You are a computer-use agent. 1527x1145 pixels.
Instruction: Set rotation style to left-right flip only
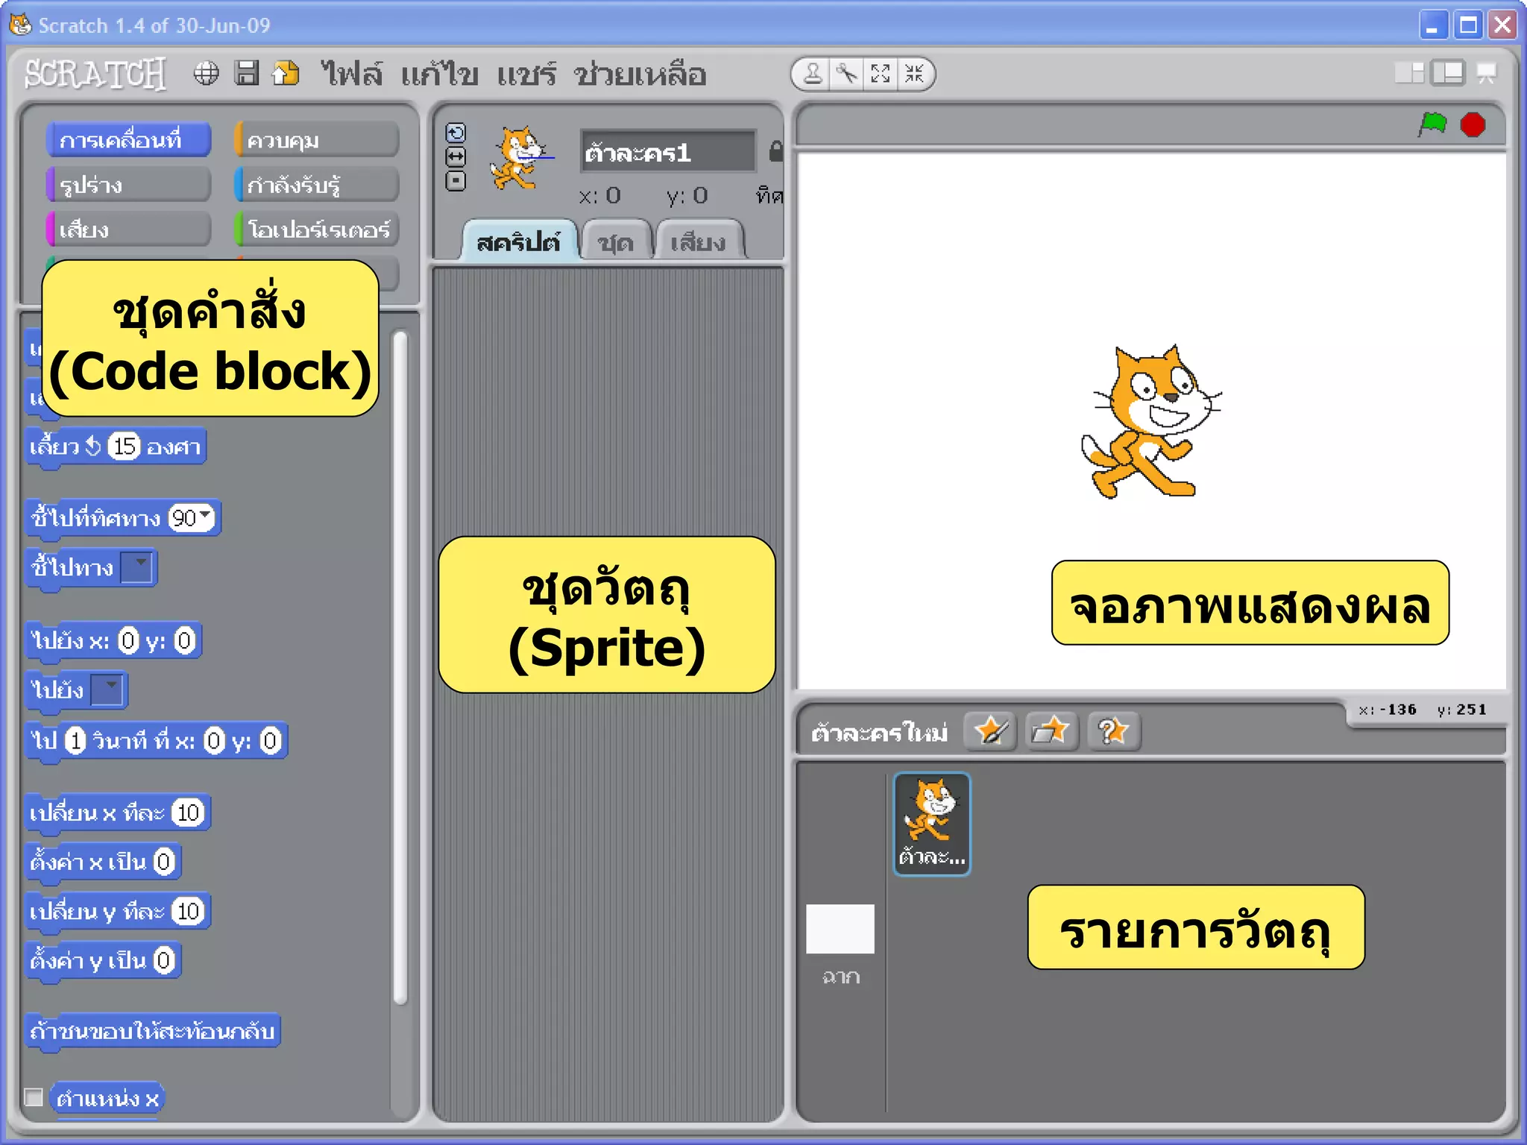[x=456, y=157]
